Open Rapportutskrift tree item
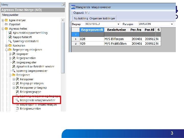The width and height of the screenshot is (184, 138). (22, 37)
